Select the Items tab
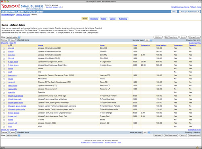 (85, 19)
